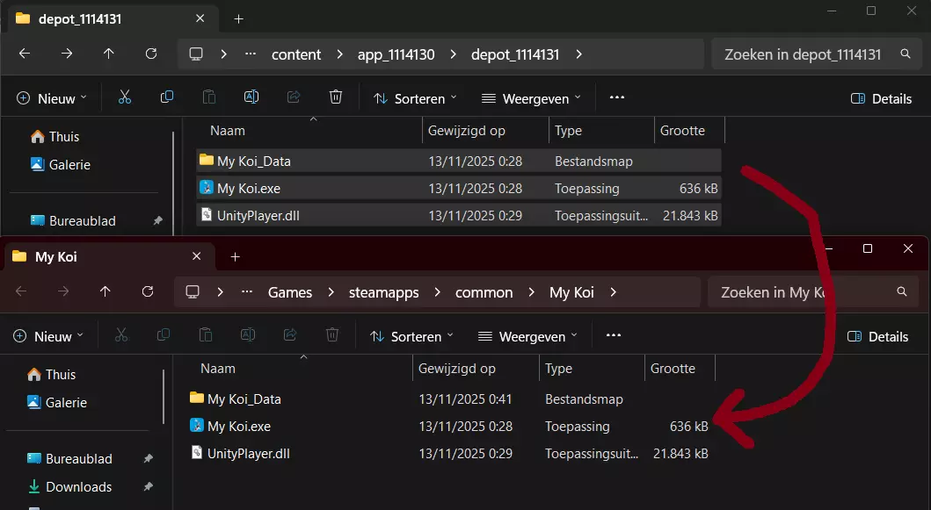This screenshot has height=510, width=931.
Task: Open the Nieuw dropdown in the My Koi window
Action: (x=51, y=336)
